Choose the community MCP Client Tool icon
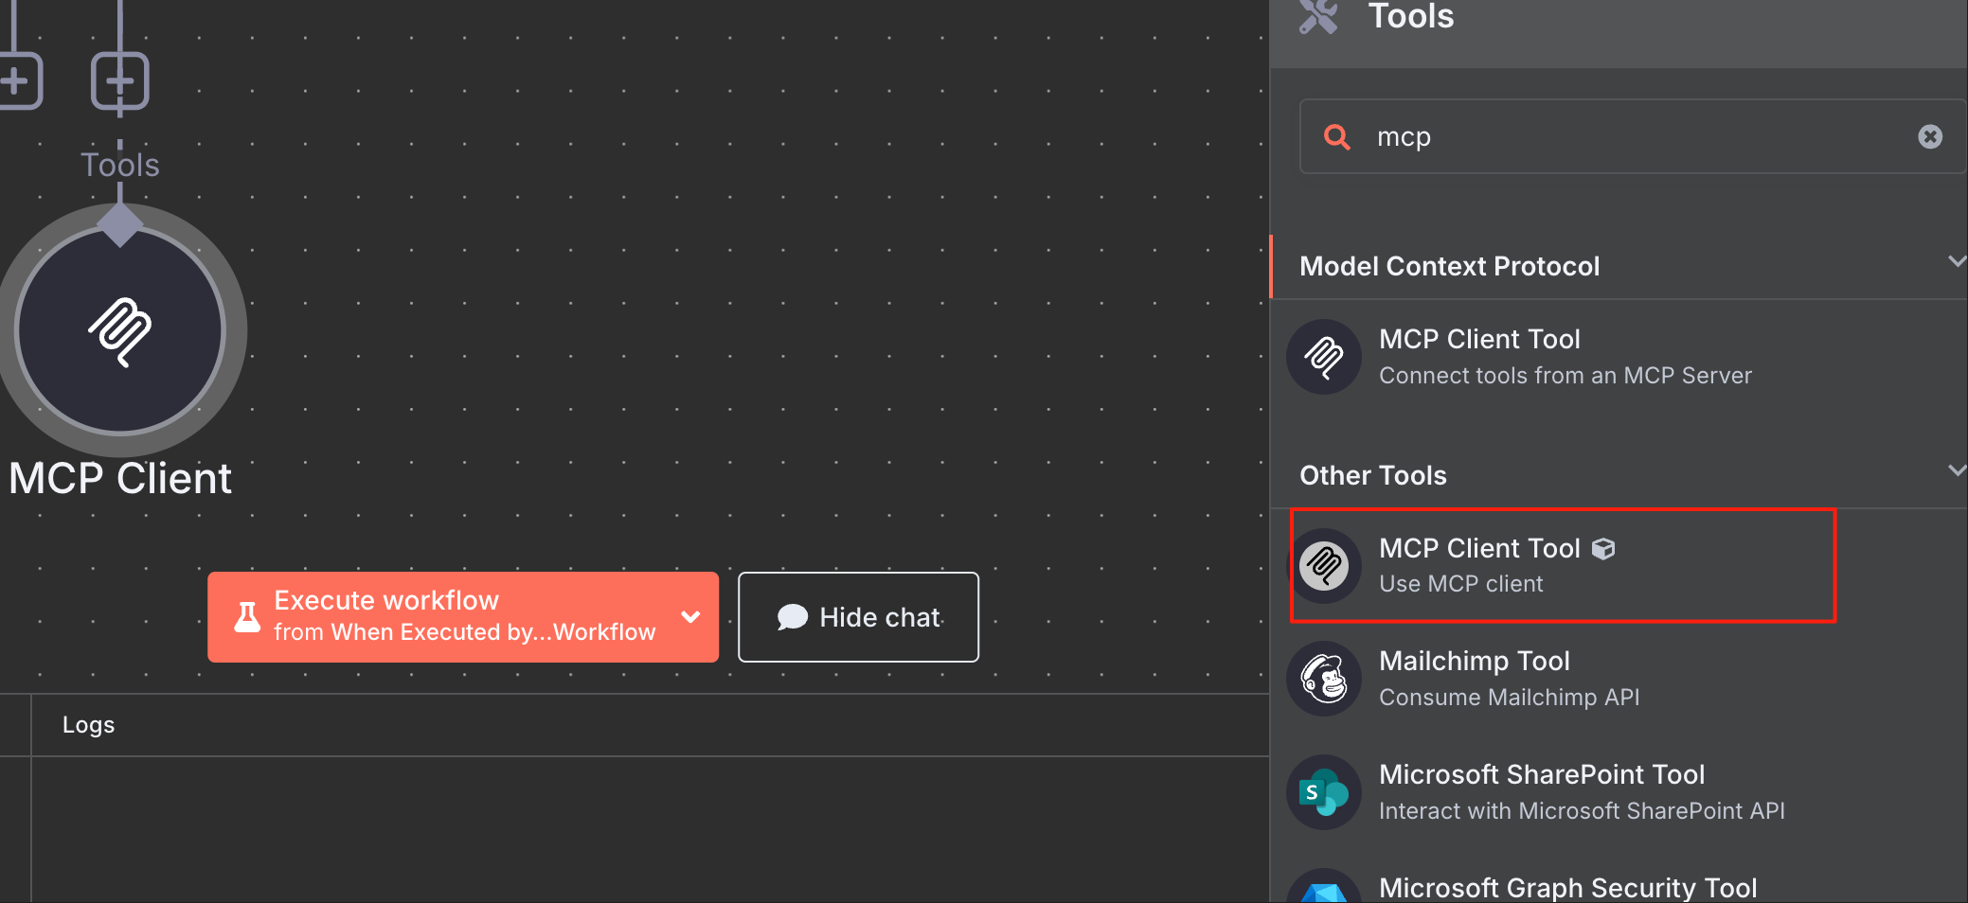Image resolution: width=1968 pixels, height=903 pixels. (x=1324, y=566)
